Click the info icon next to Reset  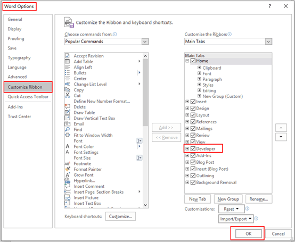click(x=248, y=208)
